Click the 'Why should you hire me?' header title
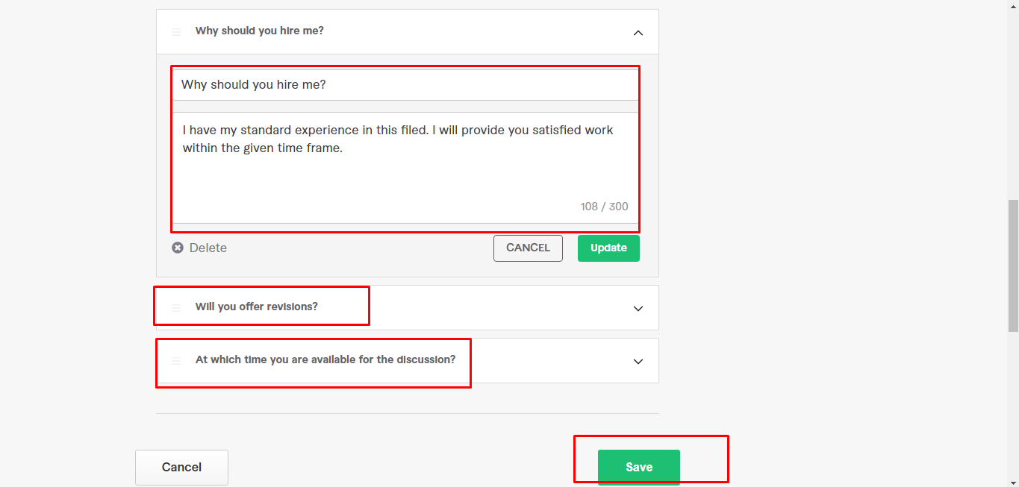Viewport: 1019px width, 487px height. [260, 31]
